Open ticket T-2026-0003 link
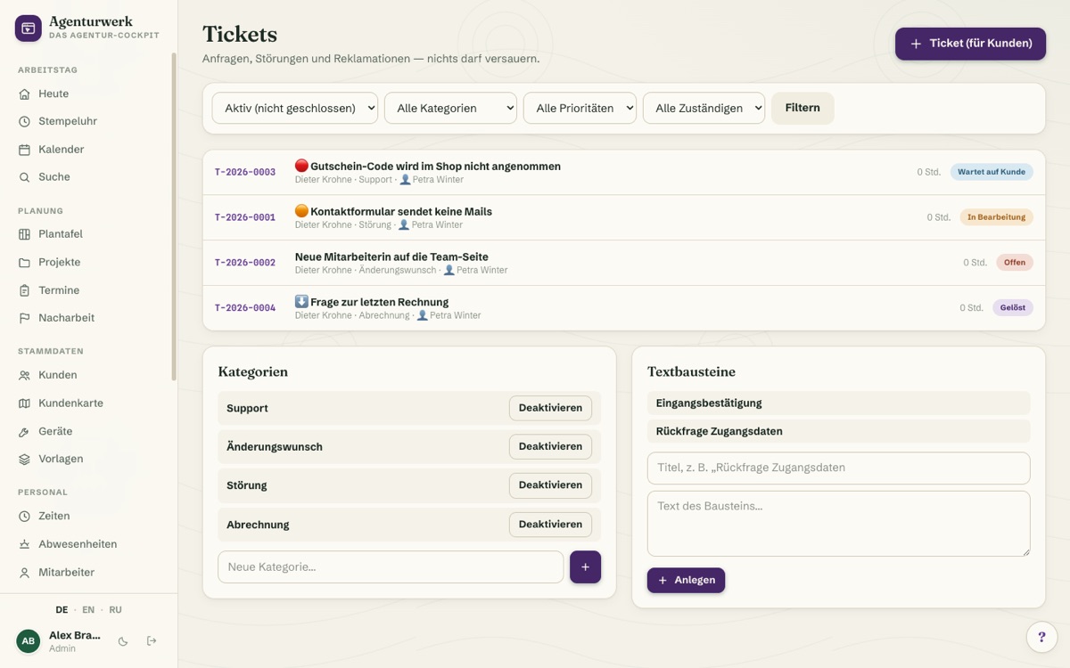 tap(245, 172)
